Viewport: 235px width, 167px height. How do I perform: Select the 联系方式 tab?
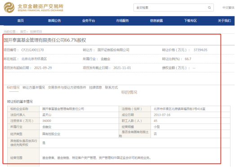111,87
